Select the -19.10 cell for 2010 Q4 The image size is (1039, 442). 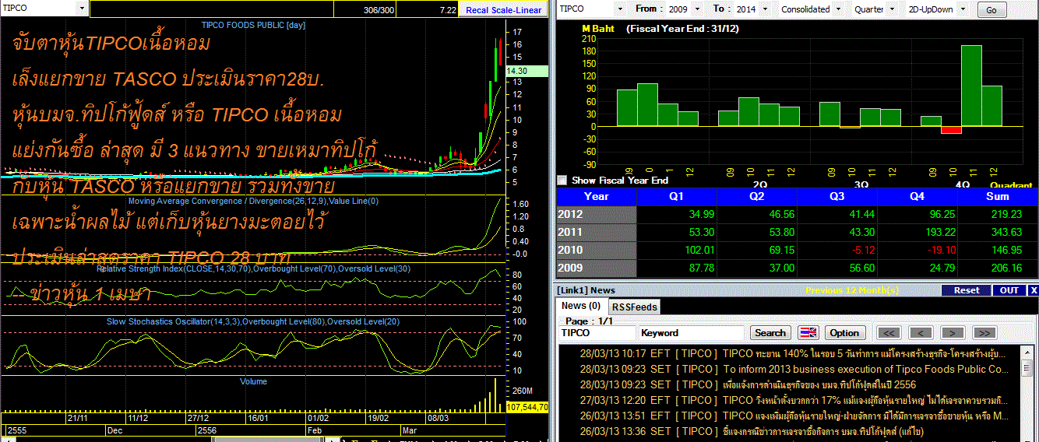tap(917, 250)
